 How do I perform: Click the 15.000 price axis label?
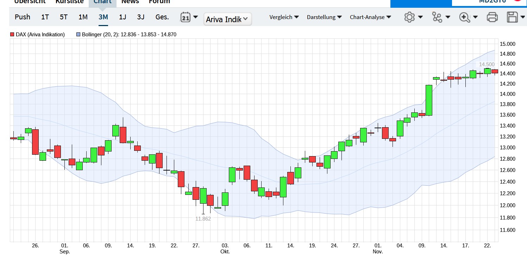tap(507, 44)
